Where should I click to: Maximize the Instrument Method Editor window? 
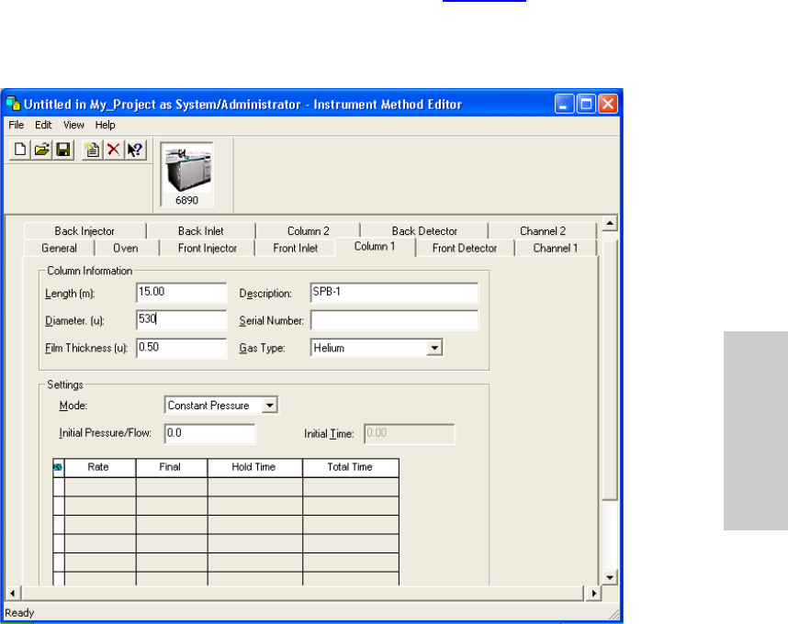click(586, 104)
